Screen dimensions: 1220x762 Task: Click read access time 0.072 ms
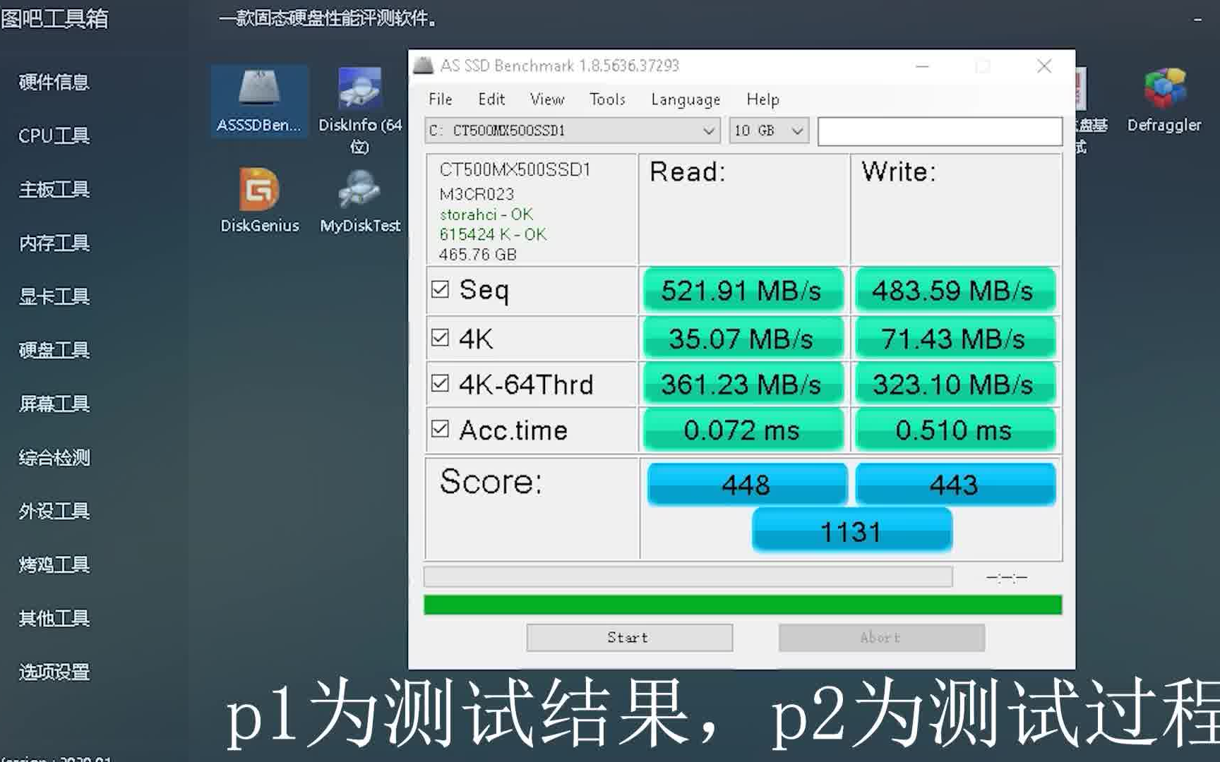(743, 430)
